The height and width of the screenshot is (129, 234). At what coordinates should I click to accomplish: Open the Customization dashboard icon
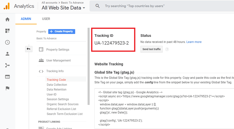7,31
